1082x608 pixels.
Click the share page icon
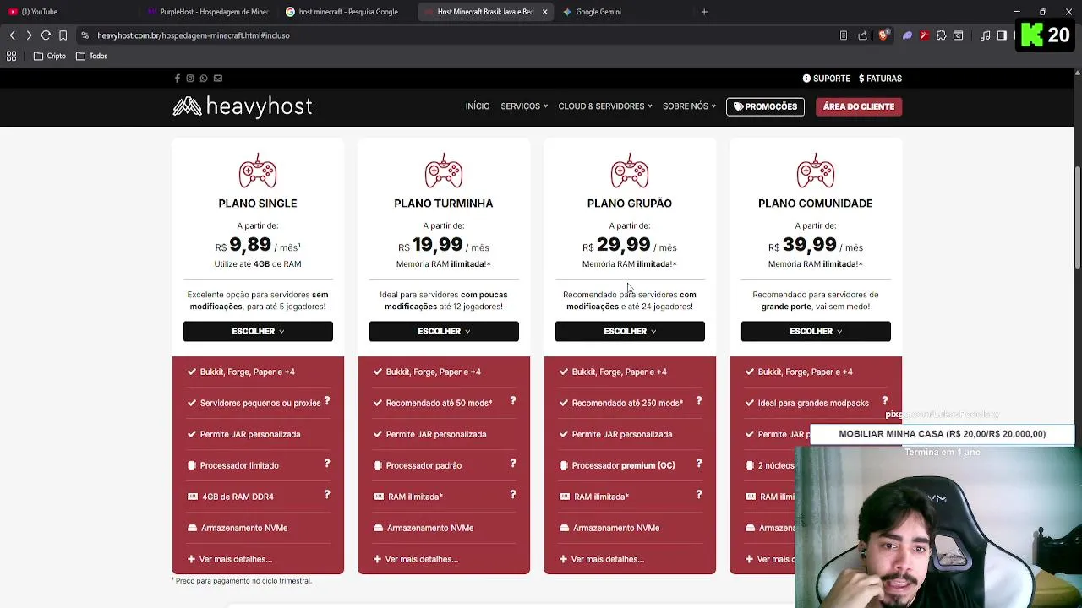pyautogui.click(x=862, y=35)
